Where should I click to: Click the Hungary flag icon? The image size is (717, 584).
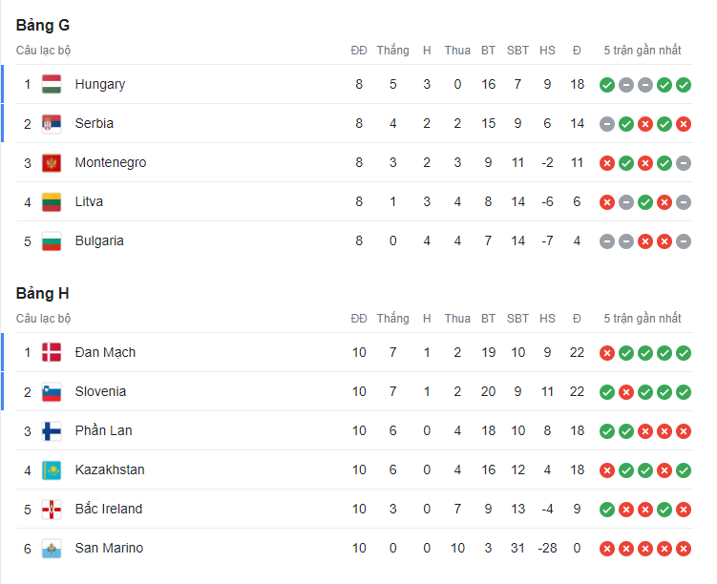click(x=52, y=84)
